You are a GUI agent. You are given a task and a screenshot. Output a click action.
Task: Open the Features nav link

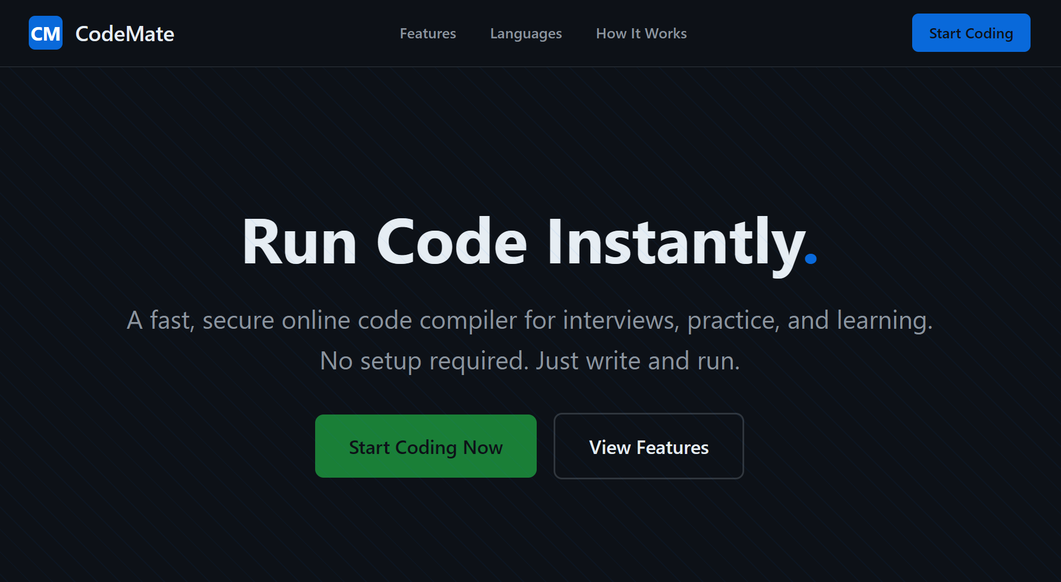tap(428, 34)
